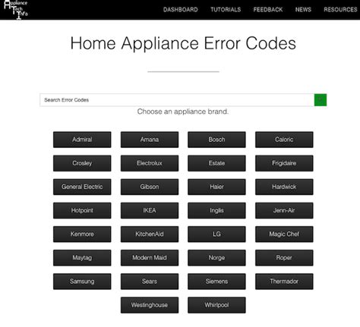The image size is (360, 327).
Task: Go to the Feedback page
Action: coord(268,10)
